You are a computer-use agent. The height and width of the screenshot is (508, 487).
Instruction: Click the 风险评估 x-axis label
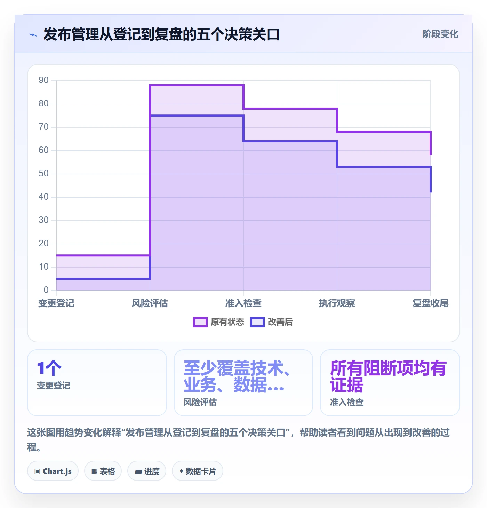coord(150,303)
